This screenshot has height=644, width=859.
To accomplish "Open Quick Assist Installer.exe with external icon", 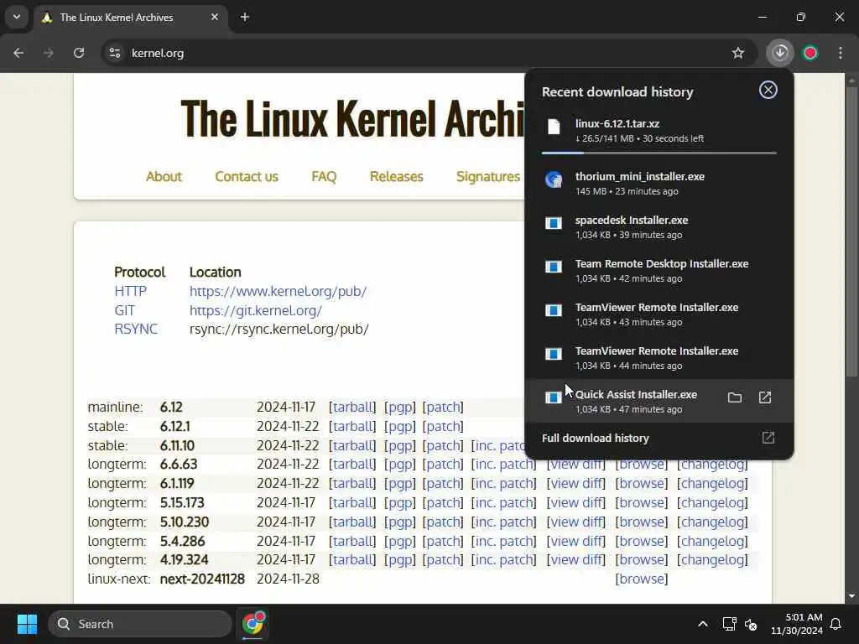I will 765,397.
